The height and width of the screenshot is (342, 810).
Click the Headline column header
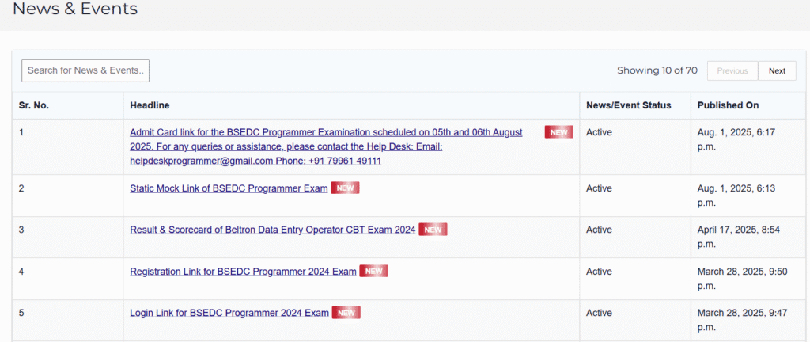point(150,105)
